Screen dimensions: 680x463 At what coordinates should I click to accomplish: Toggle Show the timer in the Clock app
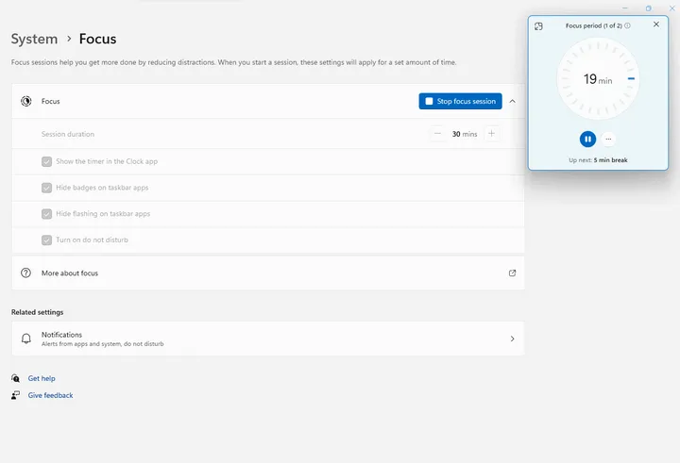coord(46,161)
